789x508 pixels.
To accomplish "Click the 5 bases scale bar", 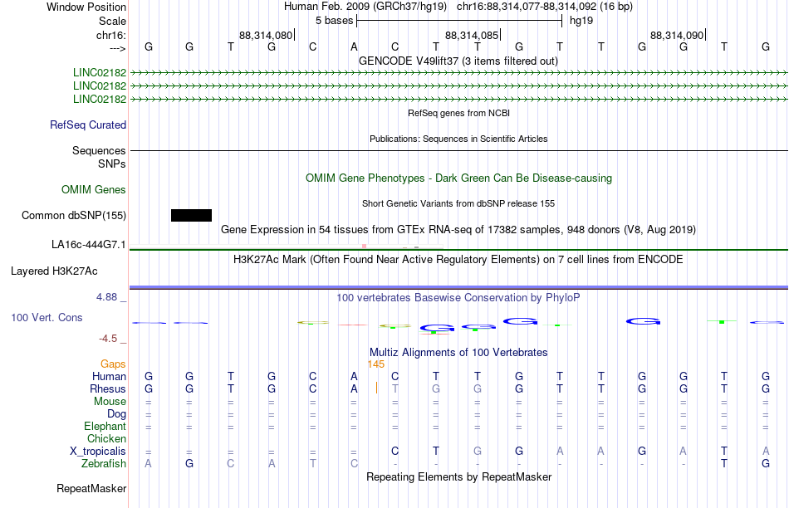I will (x=459, y=21).
